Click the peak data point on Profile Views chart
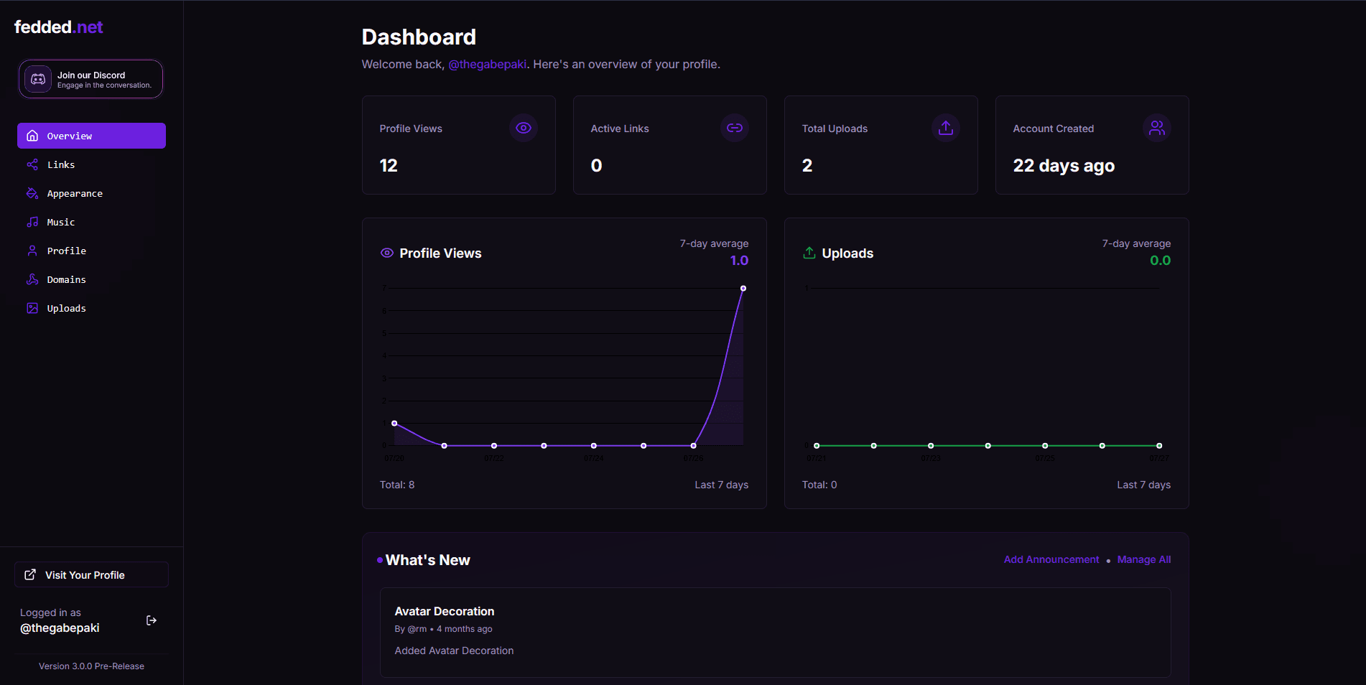Screen dimensions: 1366x685 coord(743,288)
